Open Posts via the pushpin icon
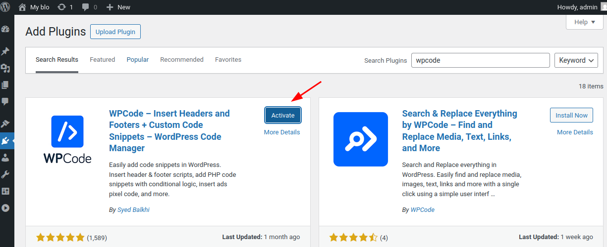The image size is (607, 247). (5, 51)
